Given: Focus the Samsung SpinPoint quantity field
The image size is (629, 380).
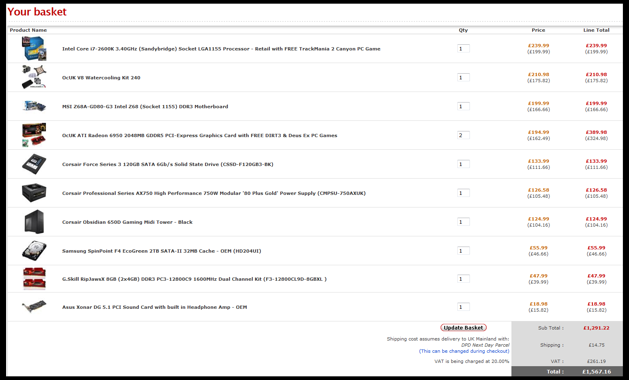Looking at the screenshot, I should pyautogui.click(x=463, y=251).
